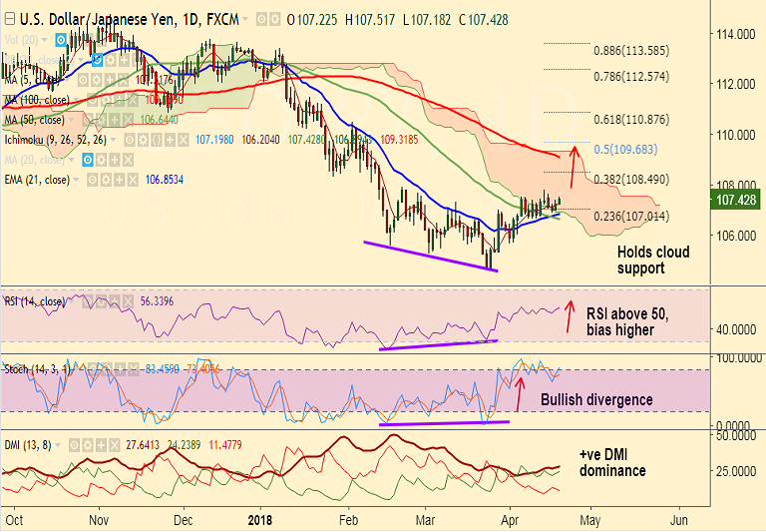Expand the MA (100, close) dropdown arrow
Screen dimensions: 766x532
[x=77, y=100]
